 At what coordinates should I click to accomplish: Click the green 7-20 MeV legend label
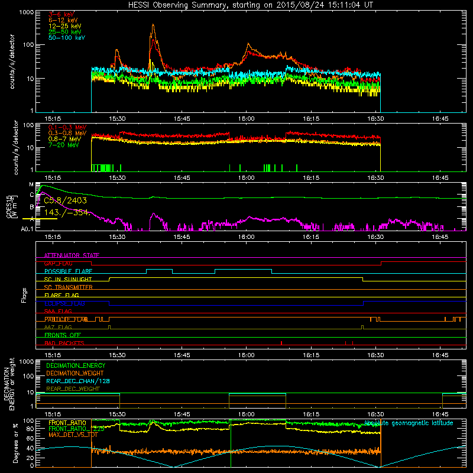(x=64, y=145)
